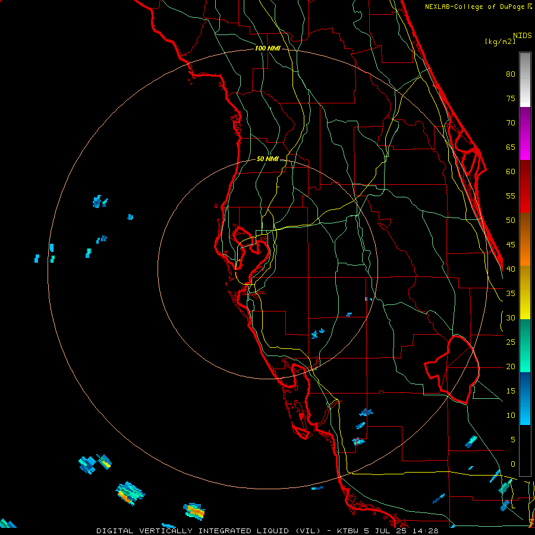The width and height of the screenshot is (535, 535).
Task: Pick the magenta-purple segment of color scale
Action: [525, 134]
